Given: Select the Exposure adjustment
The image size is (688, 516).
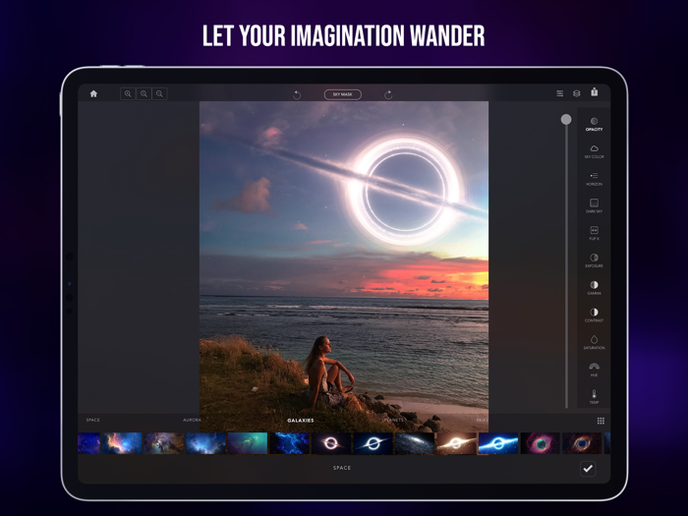Looking at the screenshot, I should (x=594, y=260).
